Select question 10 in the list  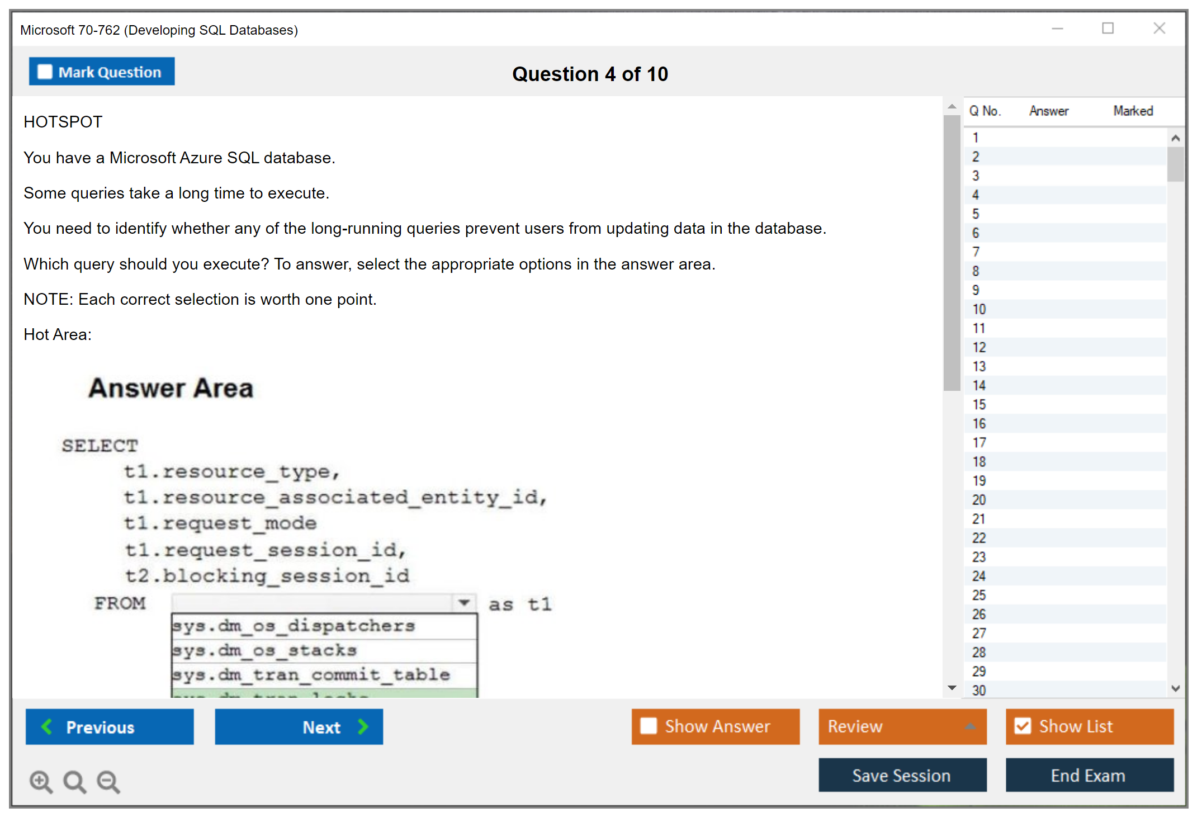[979, 309]
